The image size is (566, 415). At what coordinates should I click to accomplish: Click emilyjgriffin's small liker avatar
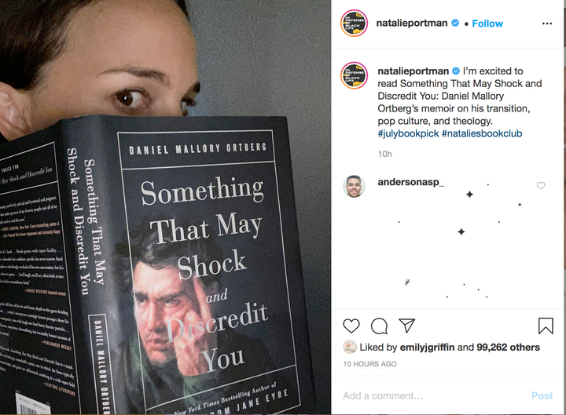pyautogui.click(x=350, y=347)
